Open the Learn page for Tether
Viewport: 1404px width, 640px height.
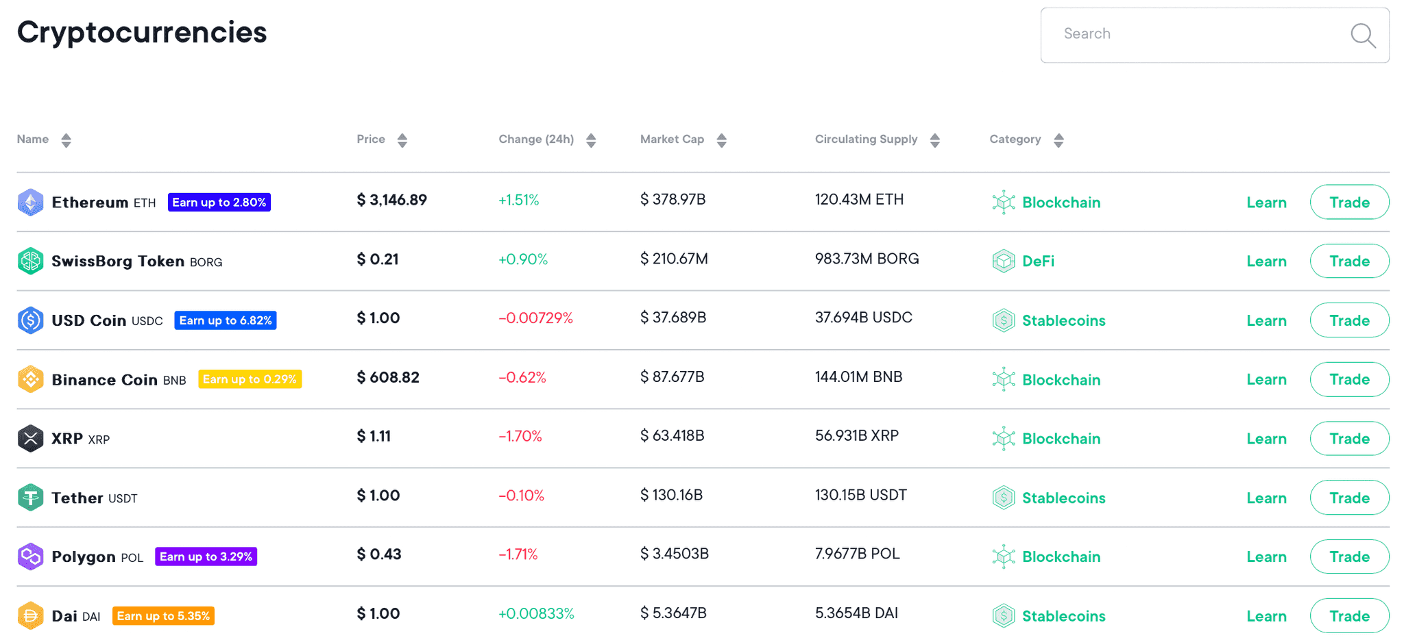pyautogui.click(x=1266, y=498)
